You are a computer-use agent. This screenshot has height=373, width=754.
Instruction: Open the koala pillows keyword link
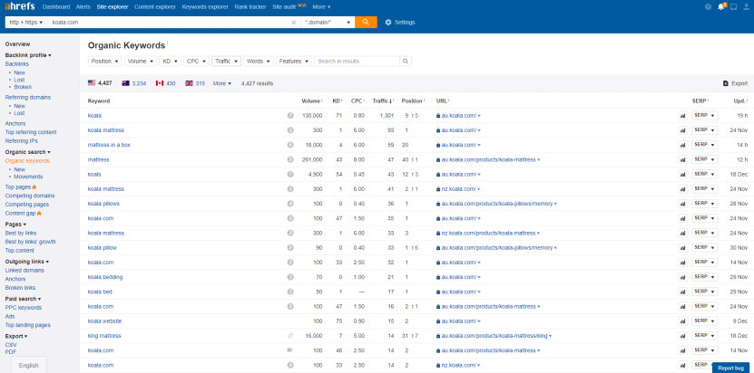[x=103, y=204]
